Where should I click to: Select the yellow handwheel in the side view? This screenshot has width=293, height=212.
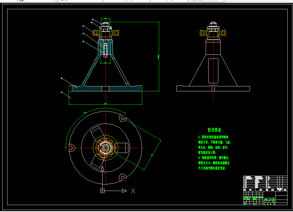tap(213, 33)
